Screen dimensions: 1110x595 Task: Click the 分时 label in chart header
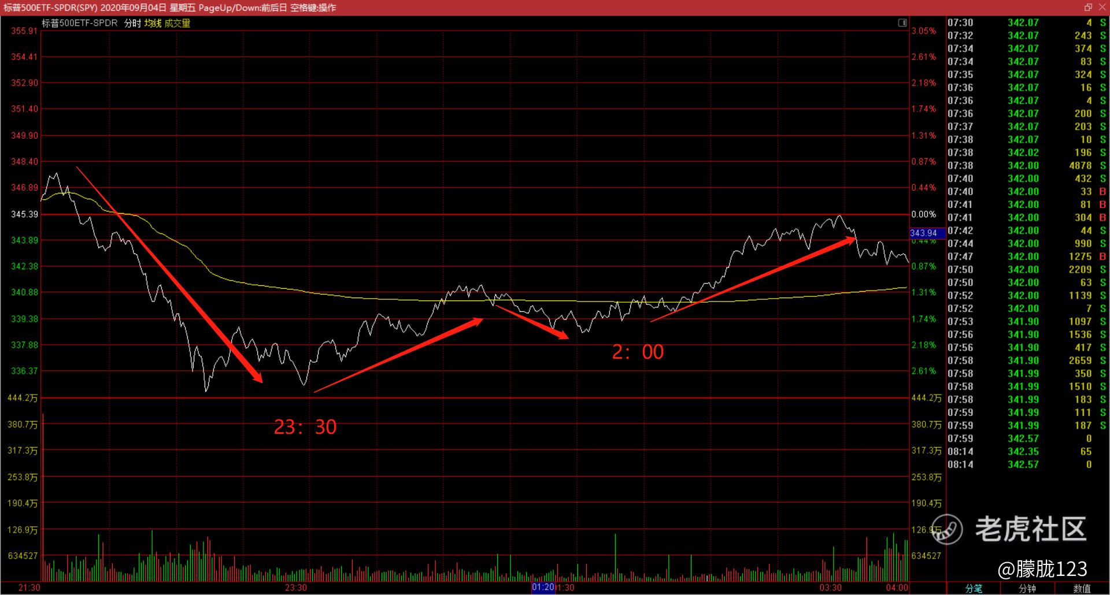tap(132, 23)
